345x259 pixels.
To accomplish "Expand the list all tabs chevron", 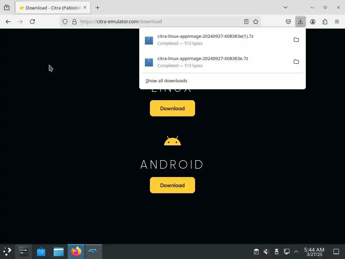I will coord(285,7).
